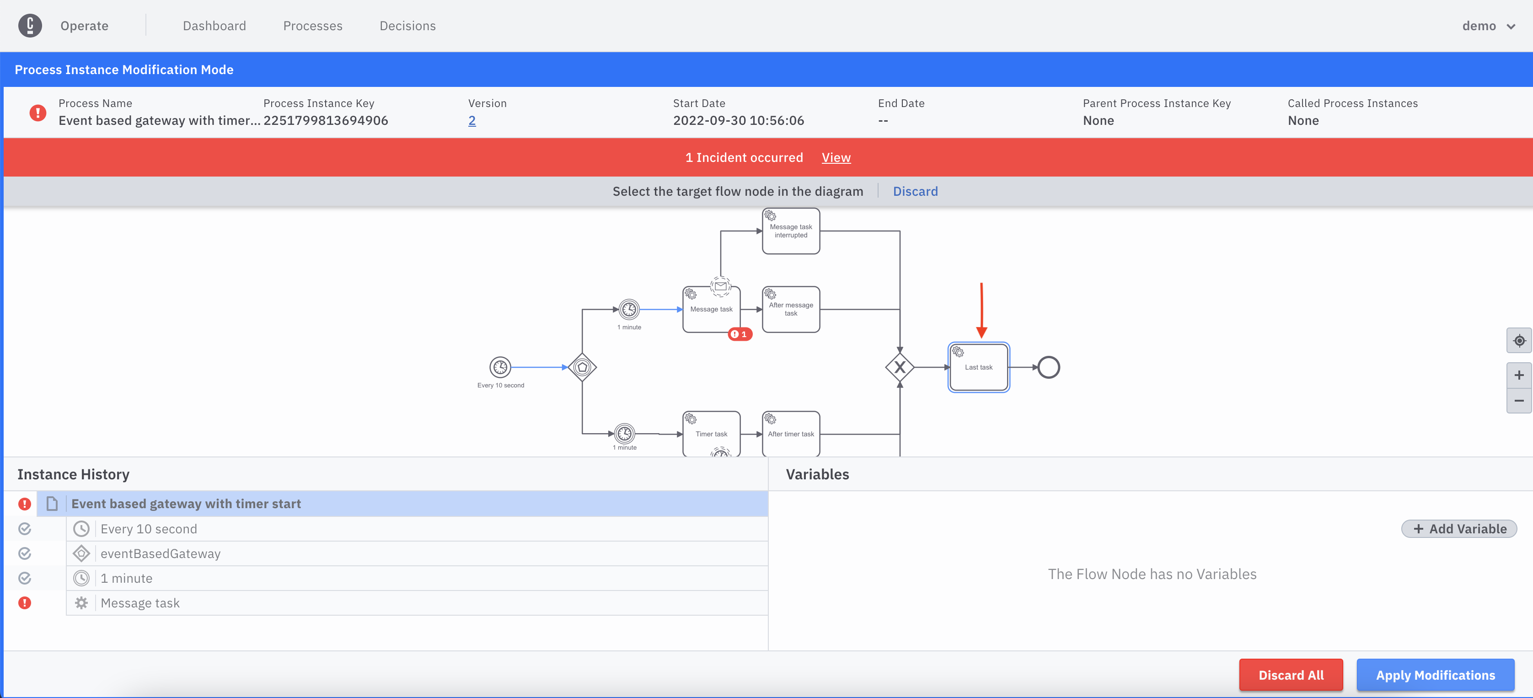Click the Camunda Operate logo
Image resolution: width=1533 pixels, height=698 pixels.
(x=30, y=25)
